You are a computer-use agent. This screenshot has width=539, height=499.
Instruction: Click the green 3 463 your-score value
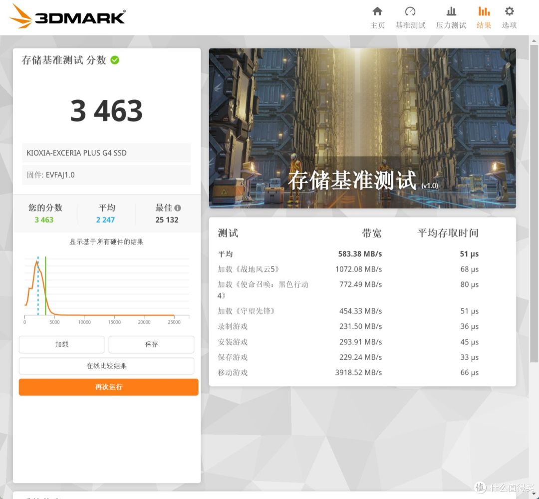[x=44, y=220]
